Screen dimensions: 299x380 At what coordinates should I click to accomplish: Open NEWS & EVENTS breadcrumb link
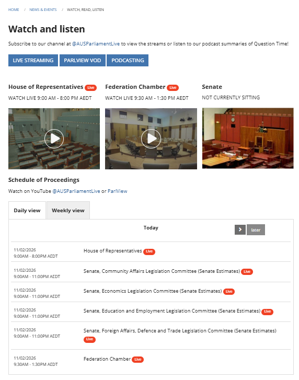[x=43, y=10]
